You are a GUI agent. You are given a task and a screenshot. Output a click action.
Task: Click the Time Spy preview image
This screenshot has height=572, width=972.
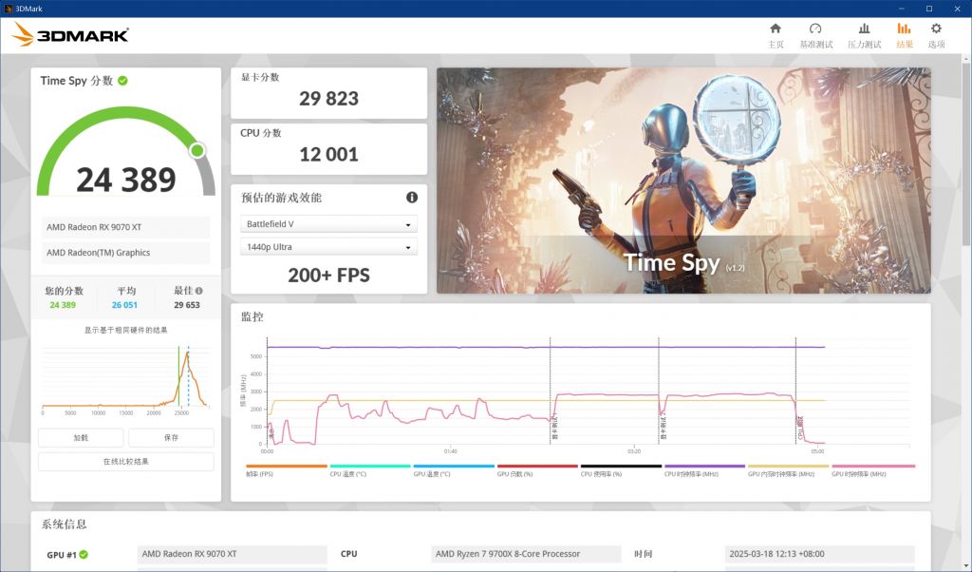(x=683, y=181)
